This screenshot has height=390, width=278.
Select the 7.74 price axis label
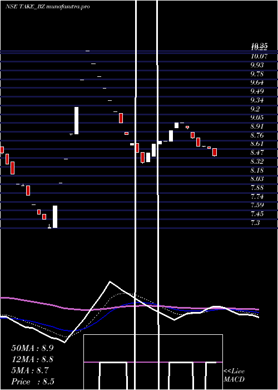tap(257, 197)
